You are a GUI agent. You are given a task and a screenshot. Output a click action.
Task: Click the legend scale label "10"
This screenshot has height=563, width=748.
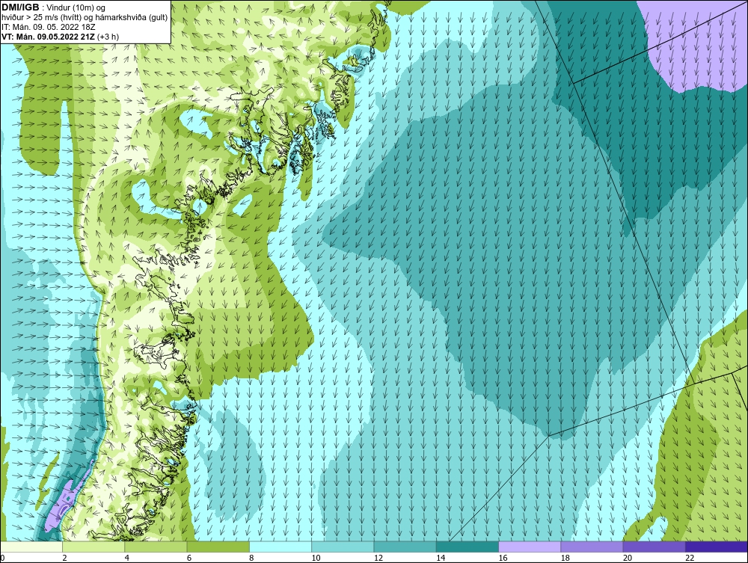pos(316,559)
